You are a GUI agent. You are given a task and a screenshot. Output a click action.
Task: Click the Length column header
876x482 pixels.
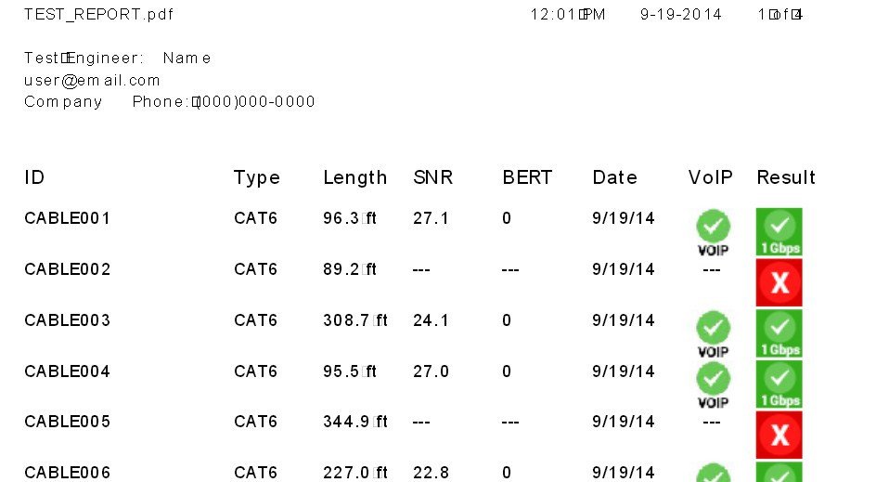point(354,177)
